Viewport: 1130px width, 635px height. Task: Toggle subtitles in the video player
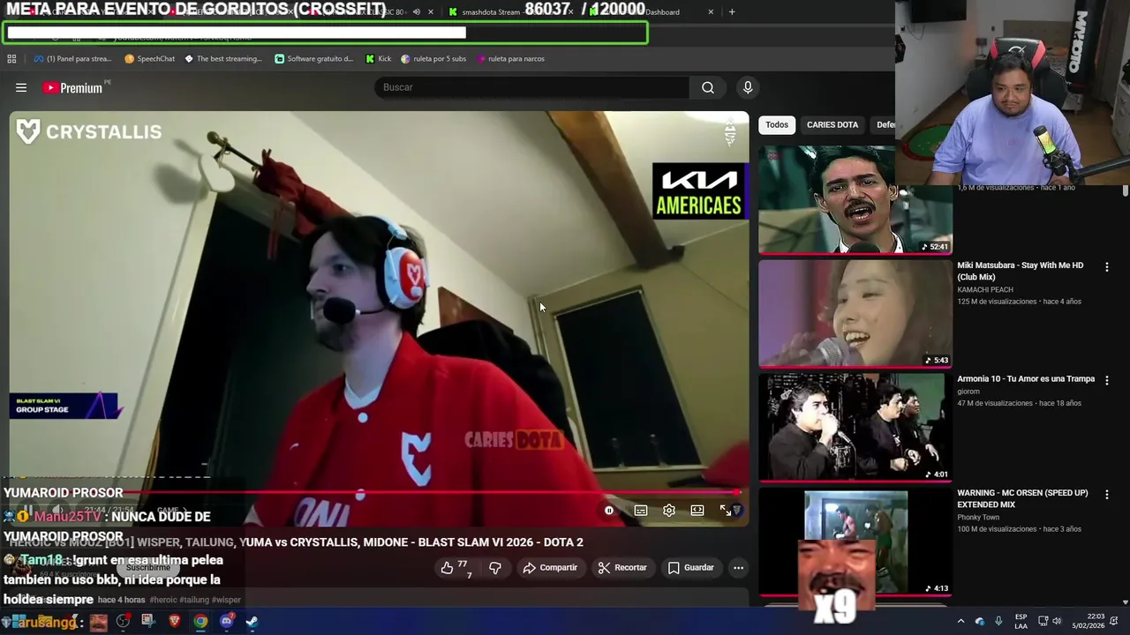point(641,511)
